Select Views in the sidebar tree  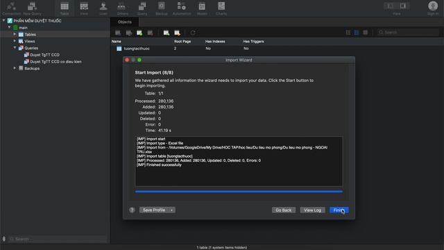tap(29, 41)
